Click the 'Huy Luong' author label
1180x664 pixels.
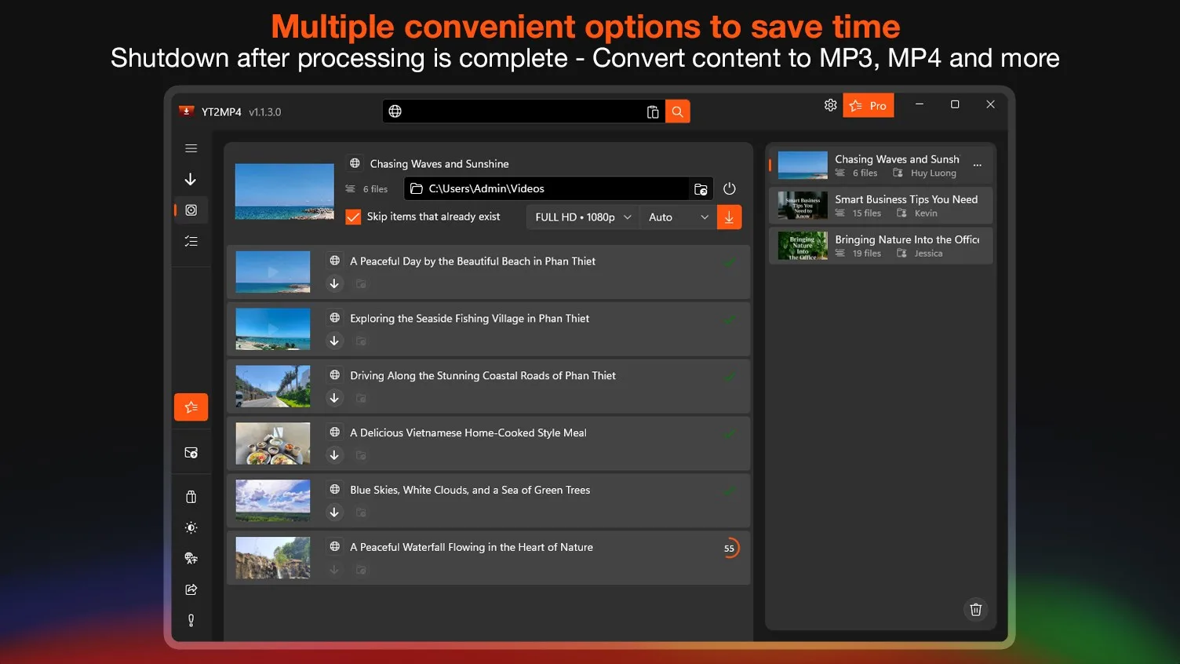tap(934, 173)
